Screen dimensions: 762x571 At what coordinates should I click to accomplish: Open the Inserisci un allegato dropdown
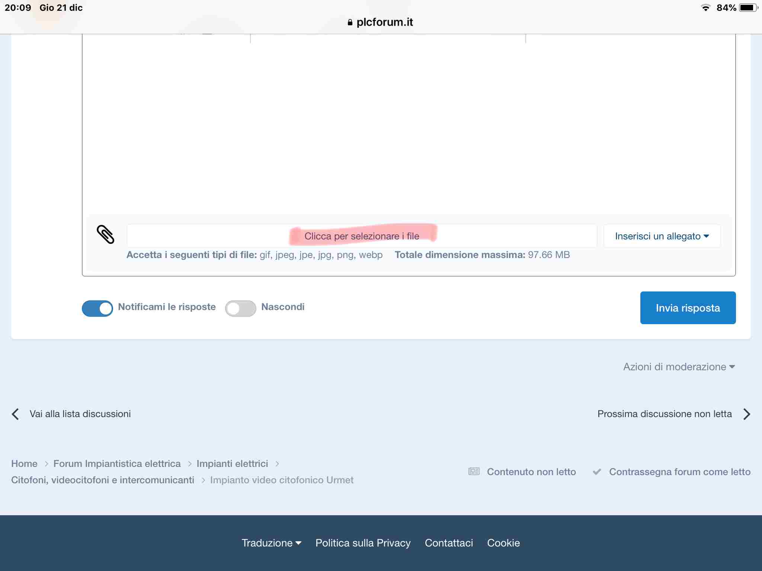pos(662,236)
